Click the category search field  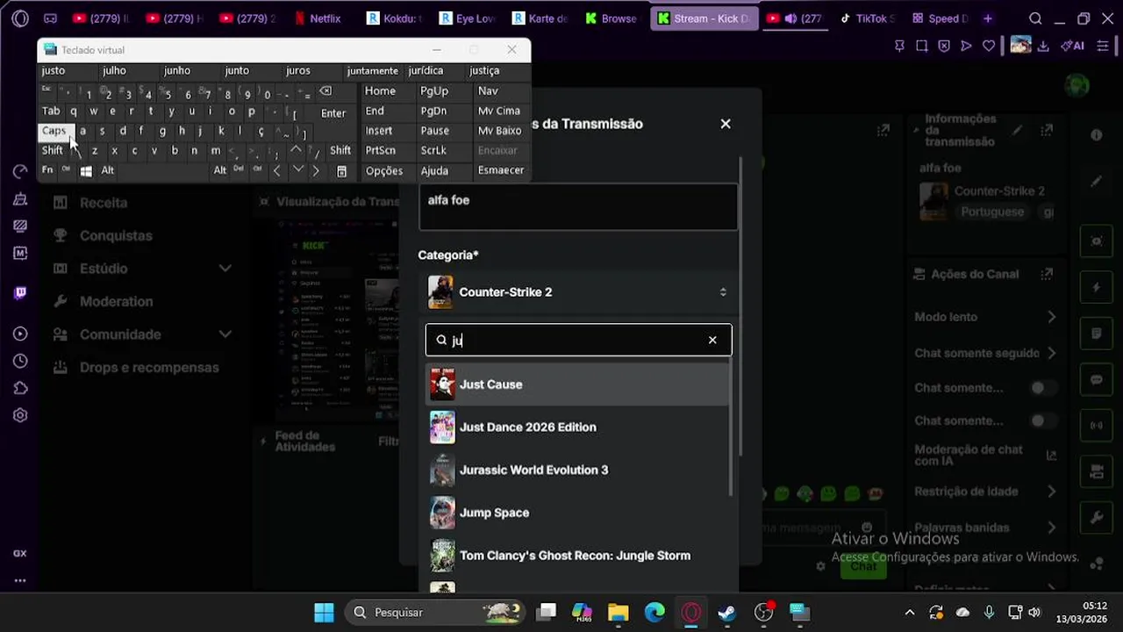pyautogui.click(x=578, y=340)
